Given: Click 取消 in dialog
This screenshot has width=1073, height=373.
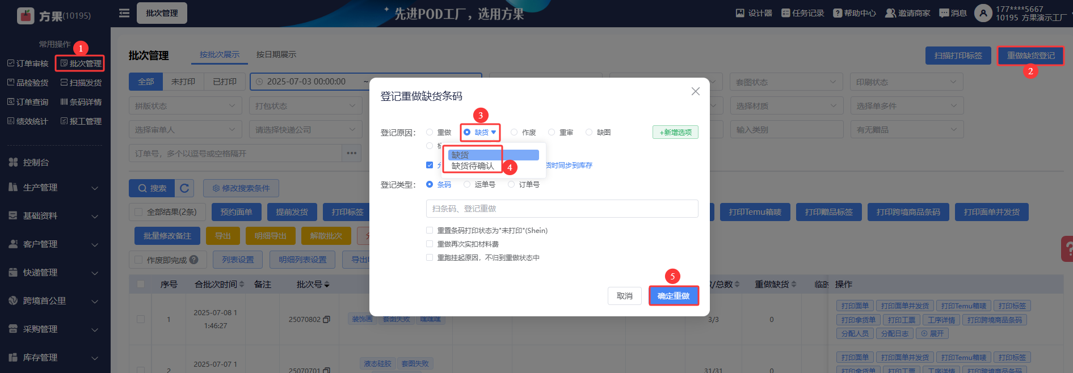Looking at the screenshot, I should point(625,296).
